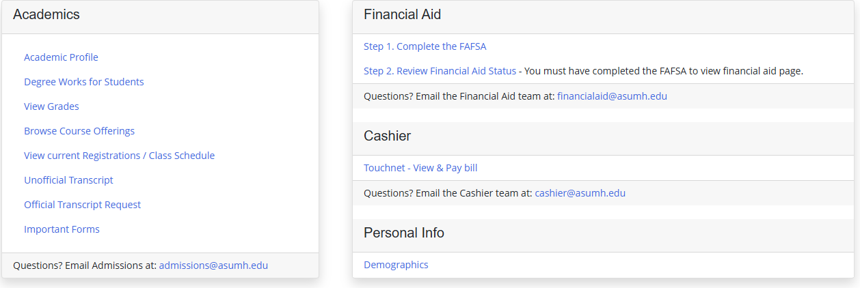Viewport: 860px width, 288px height.
Task: Click the Personal Info section heading
Action: pos(403,233)
